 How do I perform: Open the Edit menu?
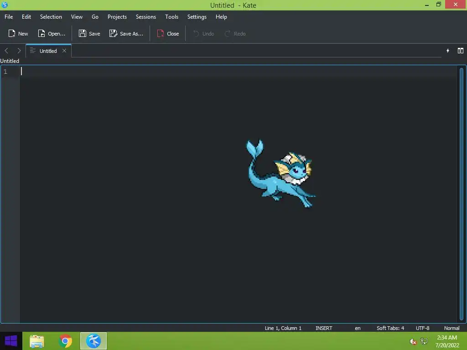(26, 17)
